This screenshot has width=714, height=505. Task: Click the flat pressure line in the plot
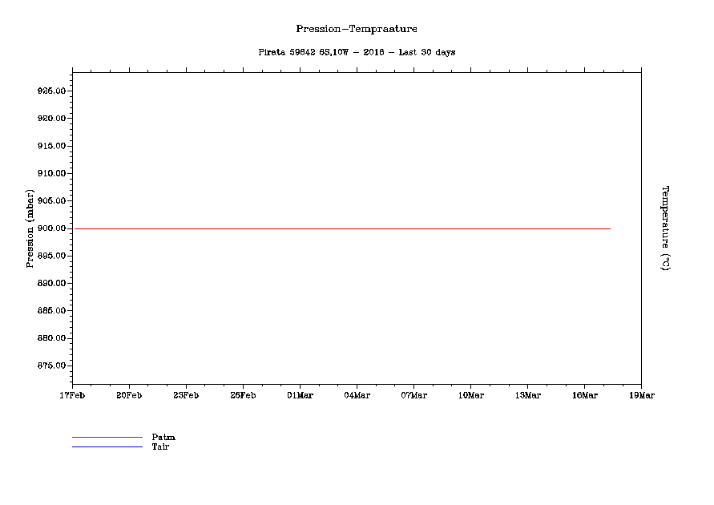pos(341,228)
